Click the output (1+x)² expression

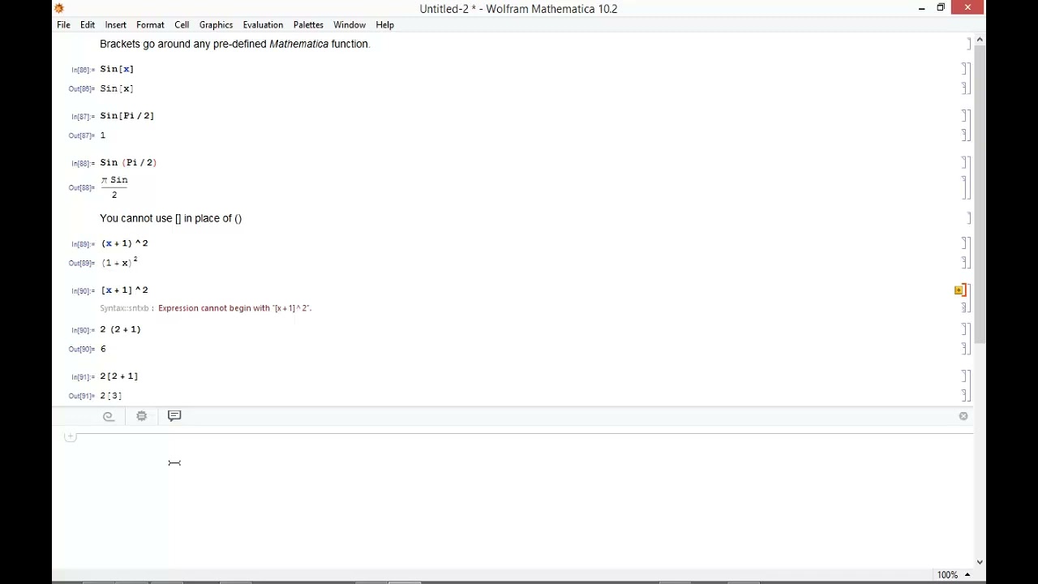(119, 262)
